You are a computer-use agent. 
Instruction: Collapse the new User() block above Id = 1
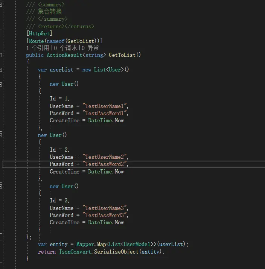[1, 84]
